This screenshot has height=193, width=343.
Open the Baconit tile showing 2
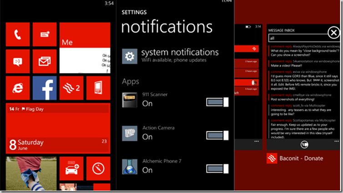pyautogui.click(x=71, y=88)
